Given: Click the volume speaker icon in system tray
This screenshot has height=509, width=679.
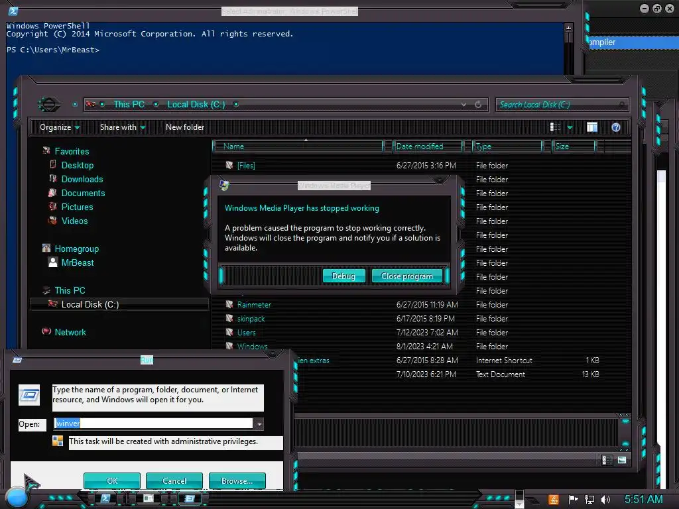Looking at the screenshot, I should pos(605,500).
